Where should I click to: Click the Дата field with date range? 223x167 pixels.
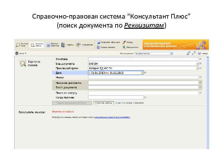(116, 73)
